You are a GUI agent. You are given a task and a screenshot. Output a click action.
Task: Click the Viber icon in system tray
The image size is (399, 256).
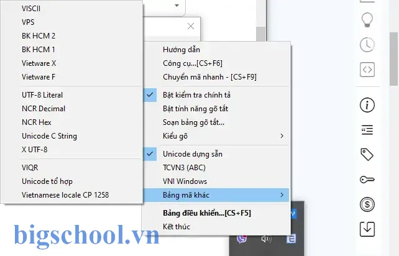242,239
